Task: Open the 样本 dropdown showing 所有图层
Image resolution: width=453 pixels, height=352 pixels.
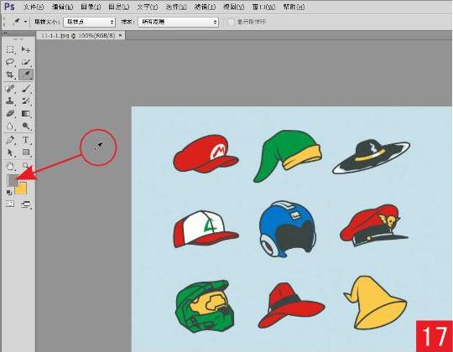Action: point(178,22)
